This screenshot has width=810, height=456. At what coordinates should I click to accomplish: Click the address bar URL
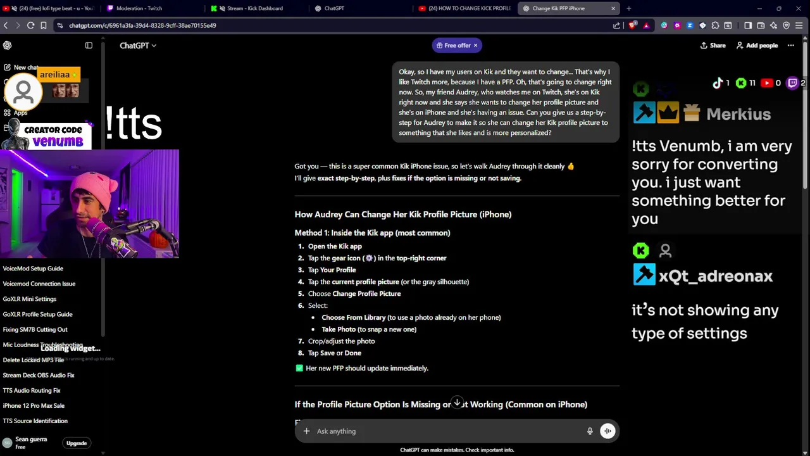point(142,25)
